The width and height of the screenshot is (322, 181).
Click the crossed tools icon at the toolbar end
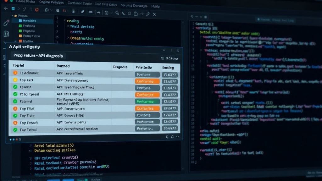pyautogui.click(x=154, y=14)
